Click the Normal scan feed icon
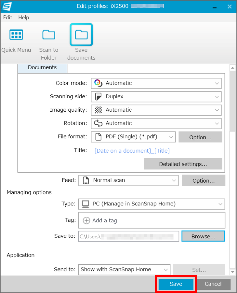The width and height of the screenshot is (237, 293). (x=86, y=180)
